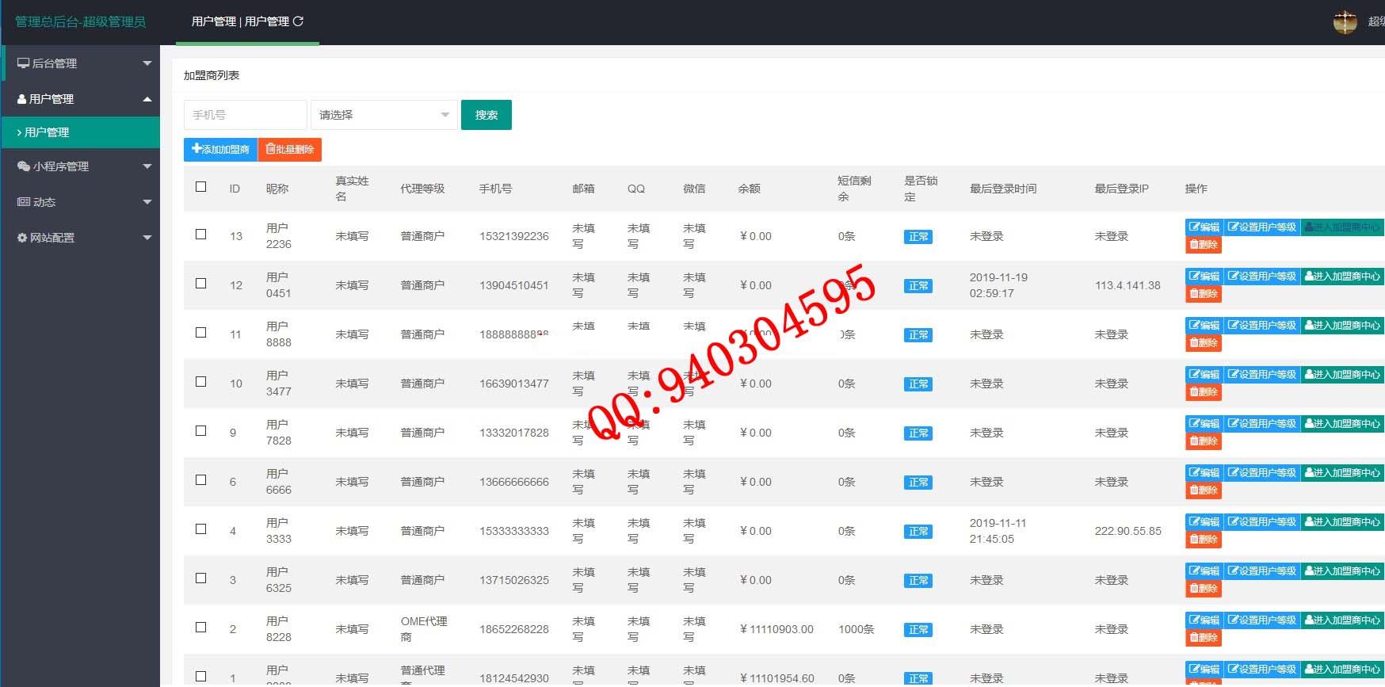Click the 添加加盟商 button

(220, 150)
